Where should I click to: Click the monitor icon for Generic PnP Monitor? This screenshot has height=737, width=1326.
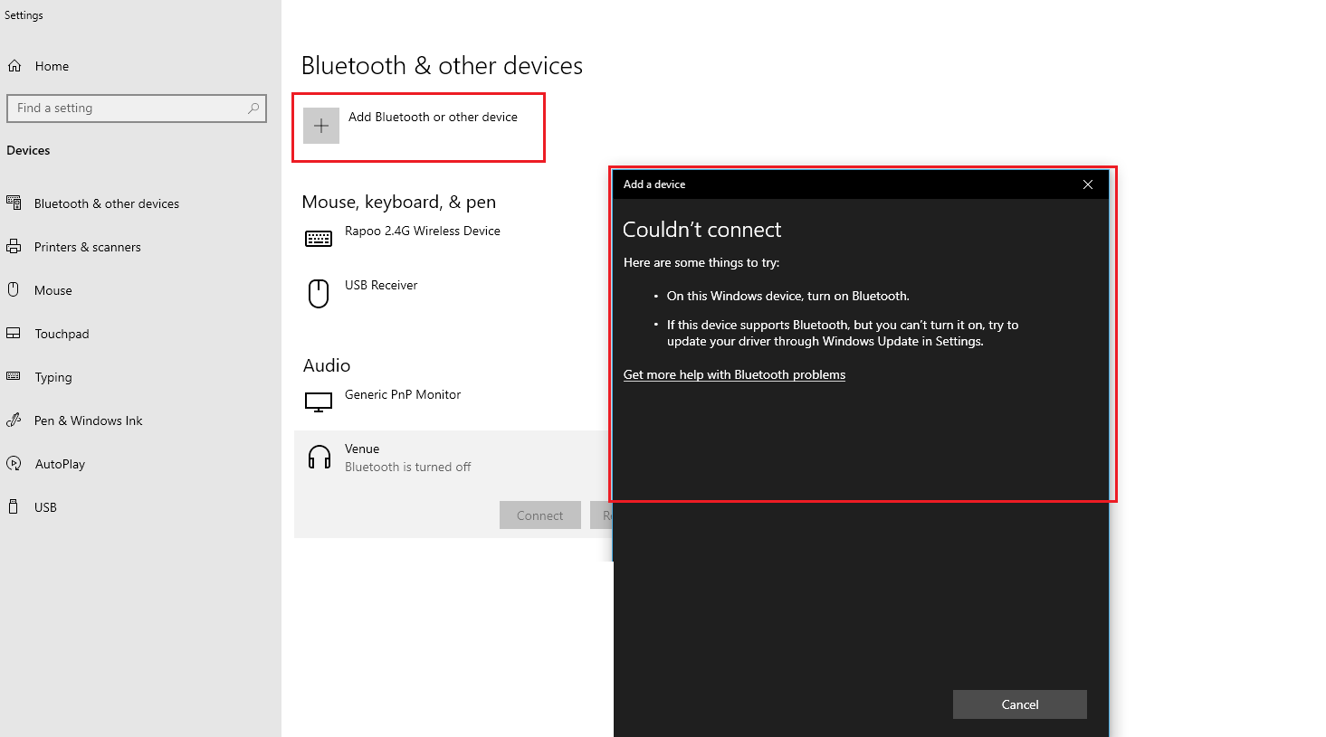coord(319,402)
